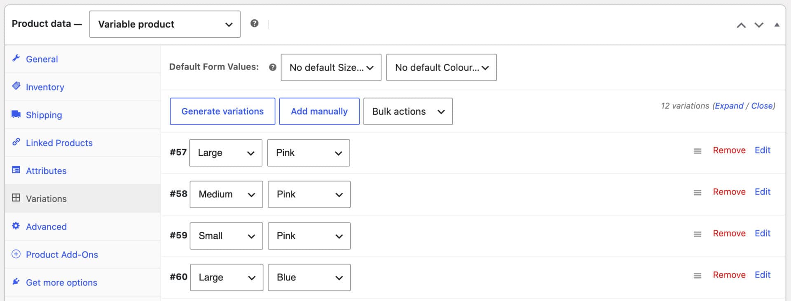Click the Variations grid icon
Screen dimensions: 791x301
[x=16, y=198]
